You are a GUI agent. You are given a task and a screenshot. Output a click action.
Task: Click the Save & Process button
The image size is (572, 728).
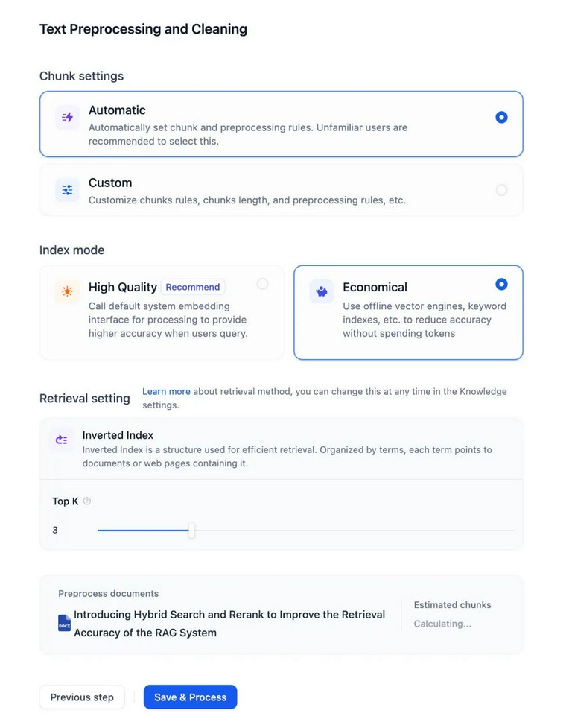(190, 697)
